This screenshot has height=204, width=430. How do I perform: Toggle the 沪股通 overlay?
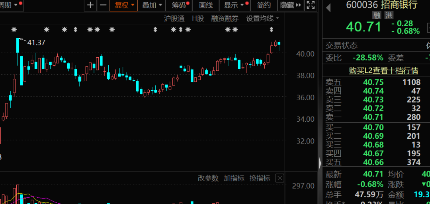(174, 18)
